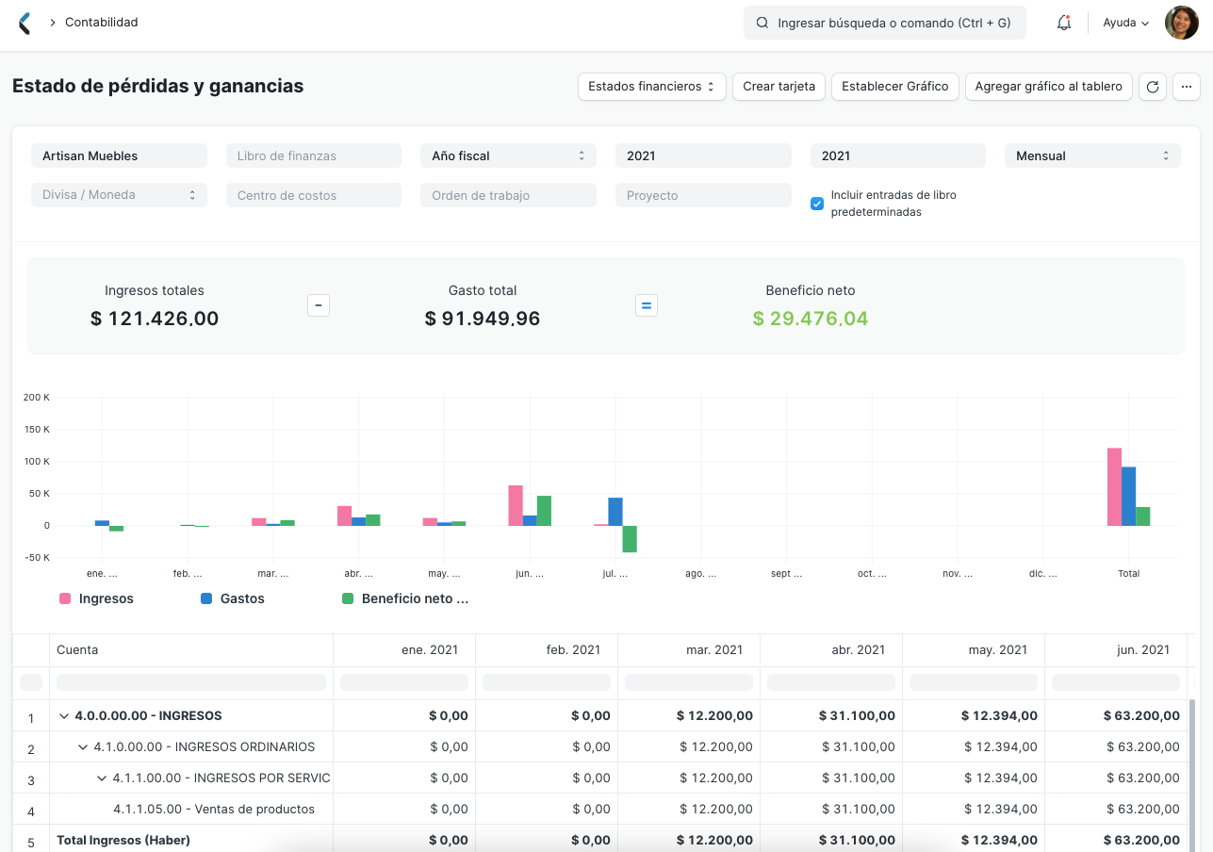Viewport: 1213px width, 852px height.
Task: Click the equals icon before Beneficio neto
Action: (646, 305)
